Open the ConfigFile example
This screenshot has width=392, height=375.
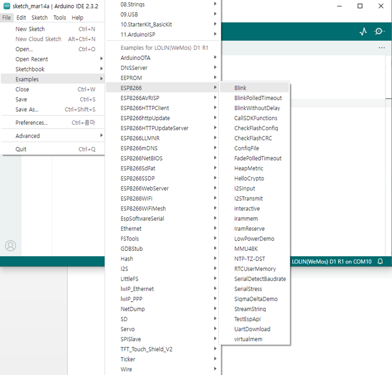[254, 148]
